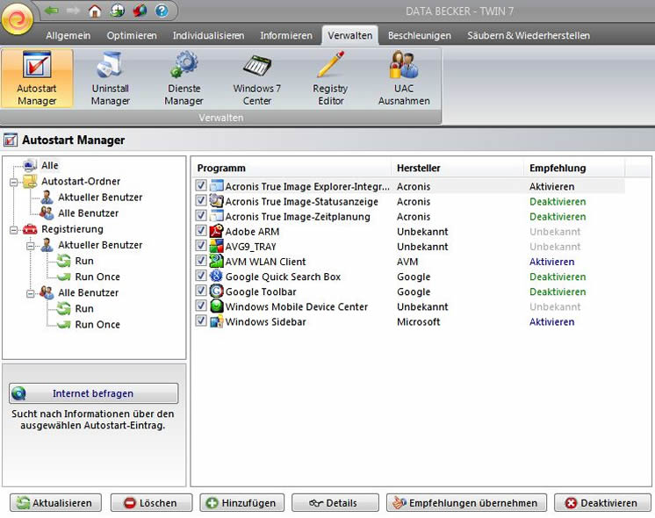Open the help question mark icon

pos(162,11)
